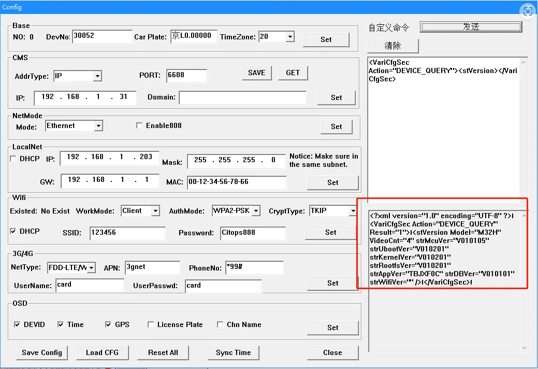Image resolution: width=538 pixels, height=369 pixels.
Task: Click the Save Config button
Action: click(42, 352)
